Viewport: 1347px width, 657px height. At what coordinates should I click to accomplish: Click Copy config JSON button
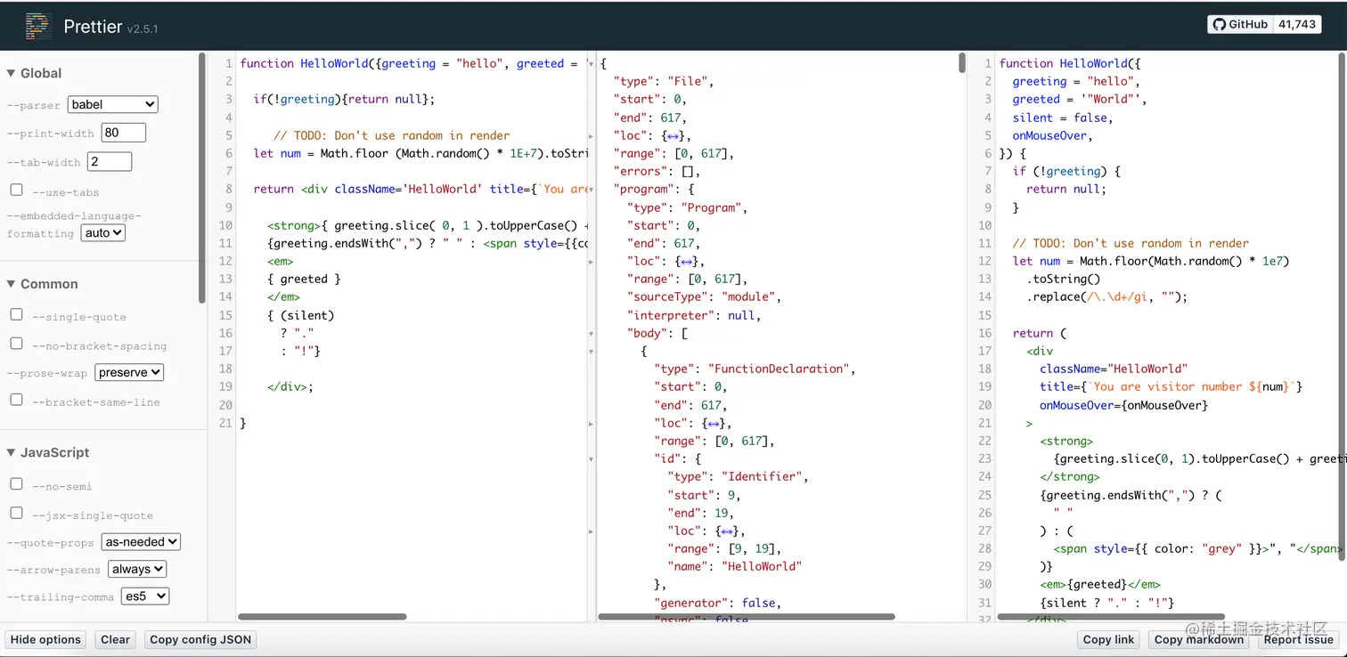pos(200,639)
